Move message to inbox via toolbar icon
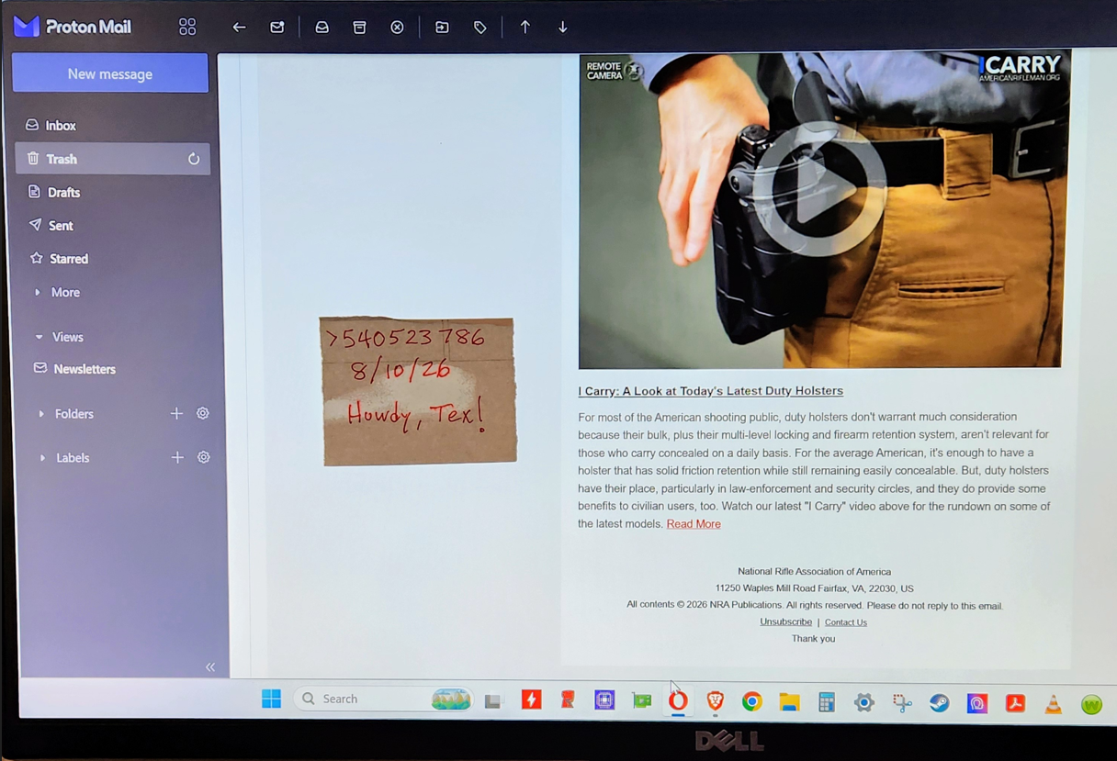The image size is (1117, 761). pos(322,28)
